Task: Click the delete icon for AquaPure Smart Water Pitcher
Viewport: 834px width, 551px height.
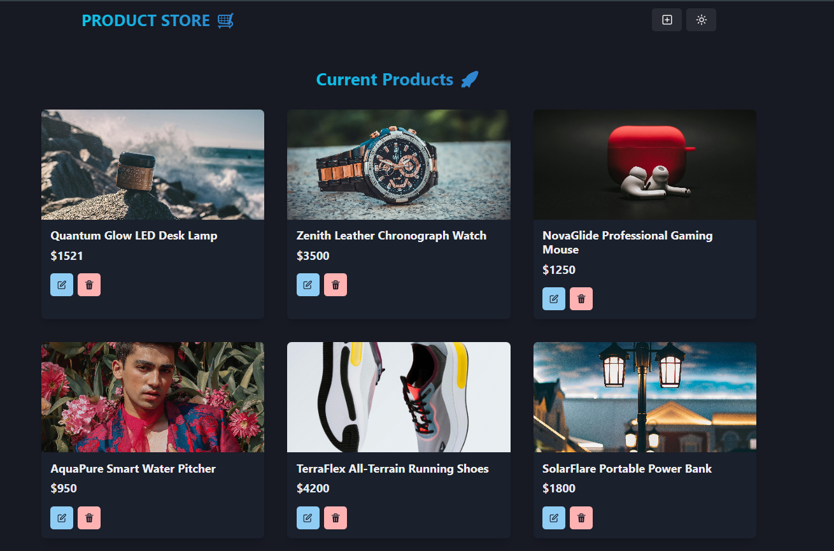Action: (x=89, y=518)
